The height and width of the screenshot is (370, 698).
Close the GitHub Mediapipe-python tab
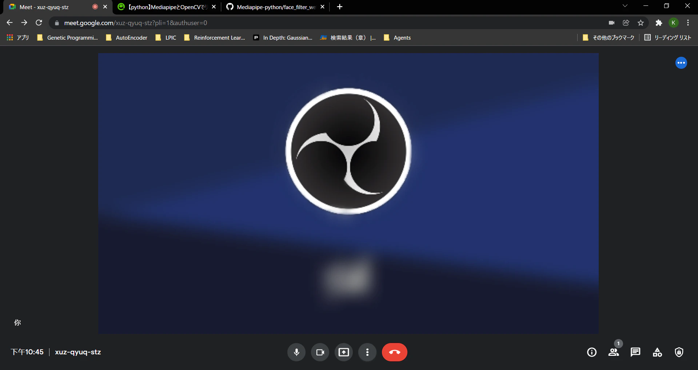(x=322, y=7)
